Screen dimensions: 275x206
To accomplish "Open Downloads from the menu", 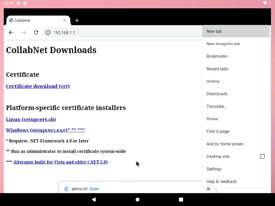I will coord(236,94).
